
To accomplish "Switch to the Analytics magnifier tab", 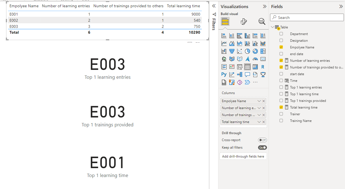I will (x=262, y=21).
